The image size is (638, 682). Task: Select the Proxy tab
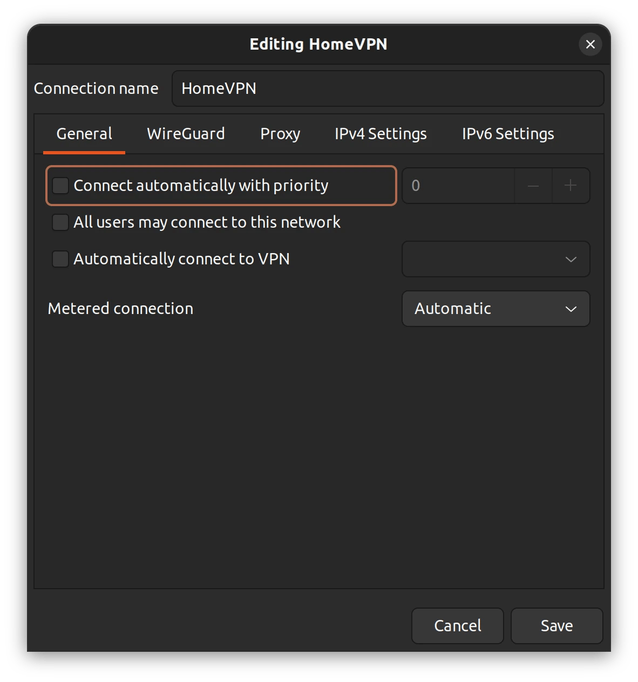click(280, 134)
